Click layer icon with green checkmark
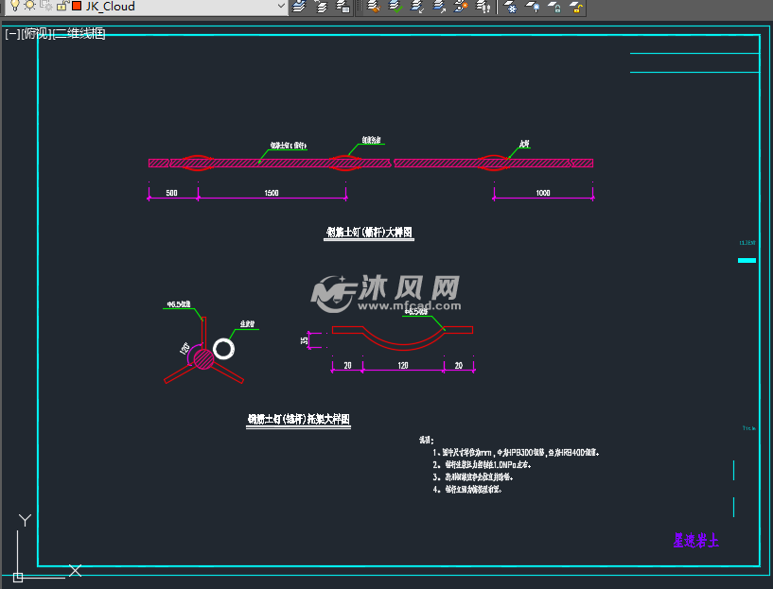 [x=395, y=7]
